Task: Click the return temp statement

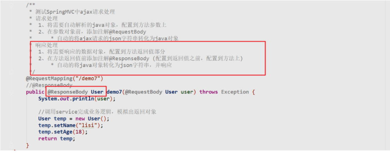Action: click(x=57, y=138)
